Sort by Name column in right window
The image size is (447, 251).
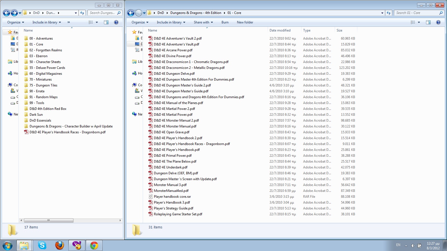point(207,30)
